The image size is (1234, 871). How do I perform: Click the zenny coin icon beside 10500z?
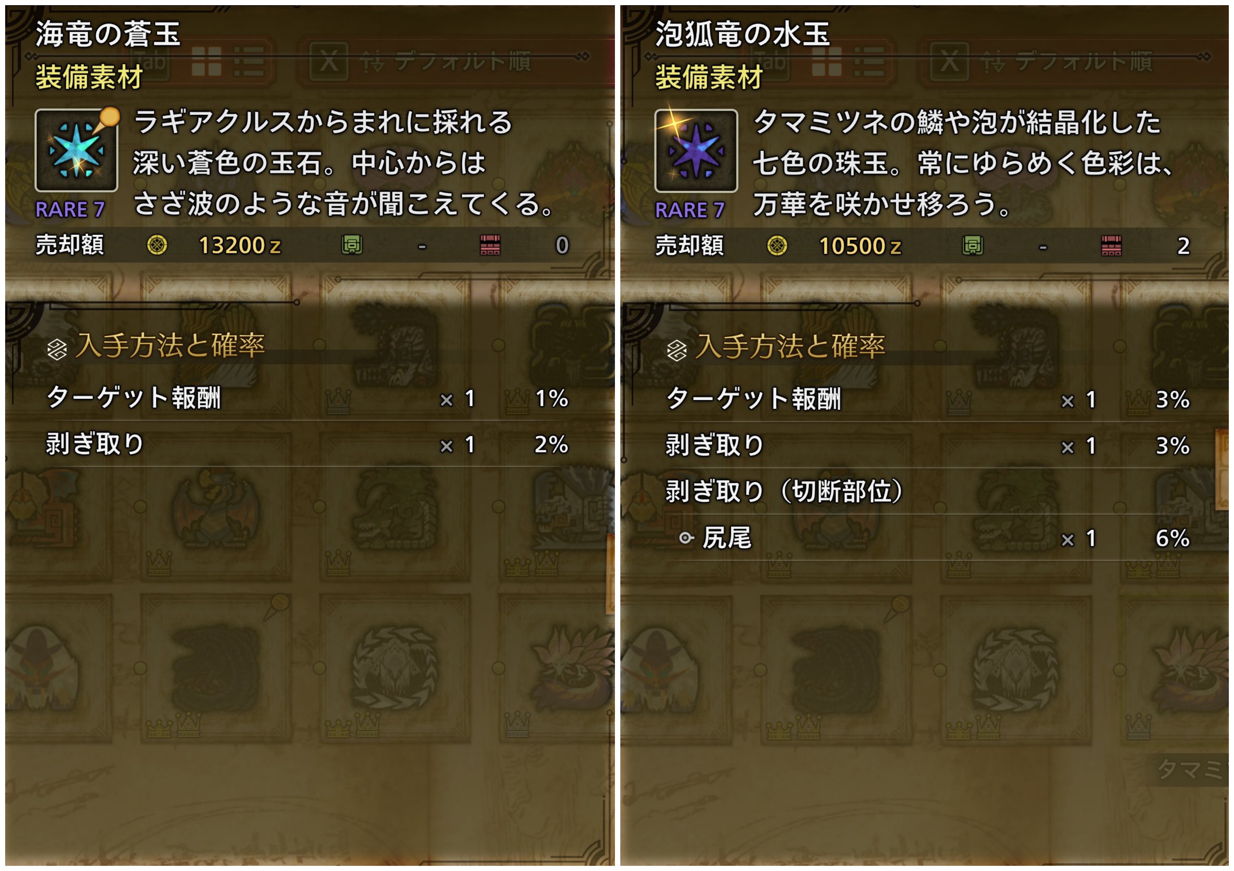[x=777, y=246]
